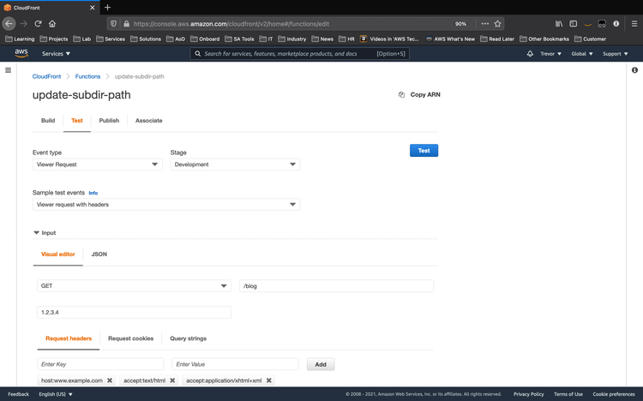
Task: Open the Terms of Use footer link
Action: [x=568, y=394]
